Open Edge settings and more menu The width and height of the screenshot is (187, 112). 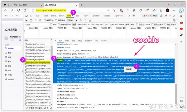tap(174, 10)
